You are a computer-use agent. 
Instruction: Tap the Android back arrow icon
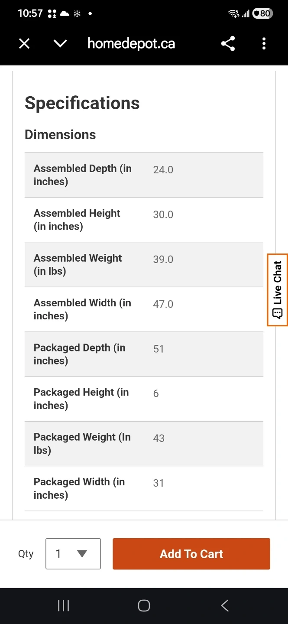tap(224, 605)
